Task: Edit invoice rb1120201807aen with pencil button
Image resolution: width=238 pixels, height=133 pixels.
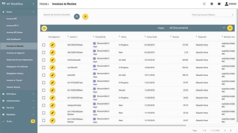Action: click(x=52, y=98)
